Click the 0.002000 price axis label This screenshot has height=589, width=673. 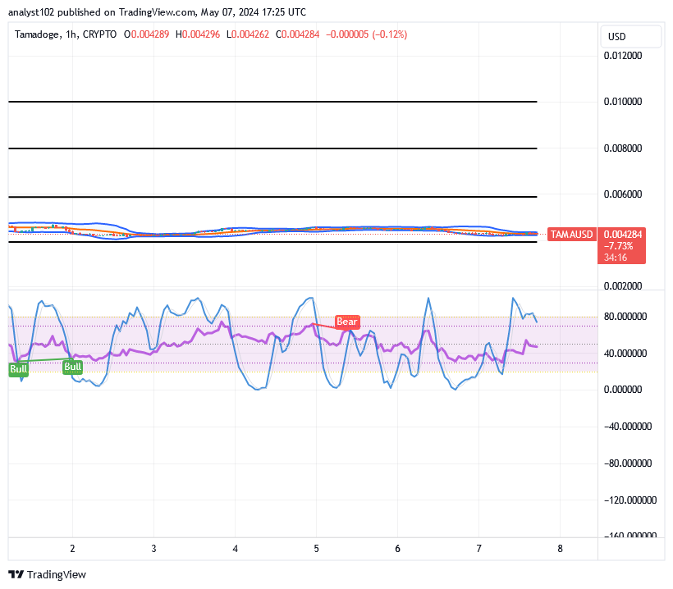[x=623, y=285]
